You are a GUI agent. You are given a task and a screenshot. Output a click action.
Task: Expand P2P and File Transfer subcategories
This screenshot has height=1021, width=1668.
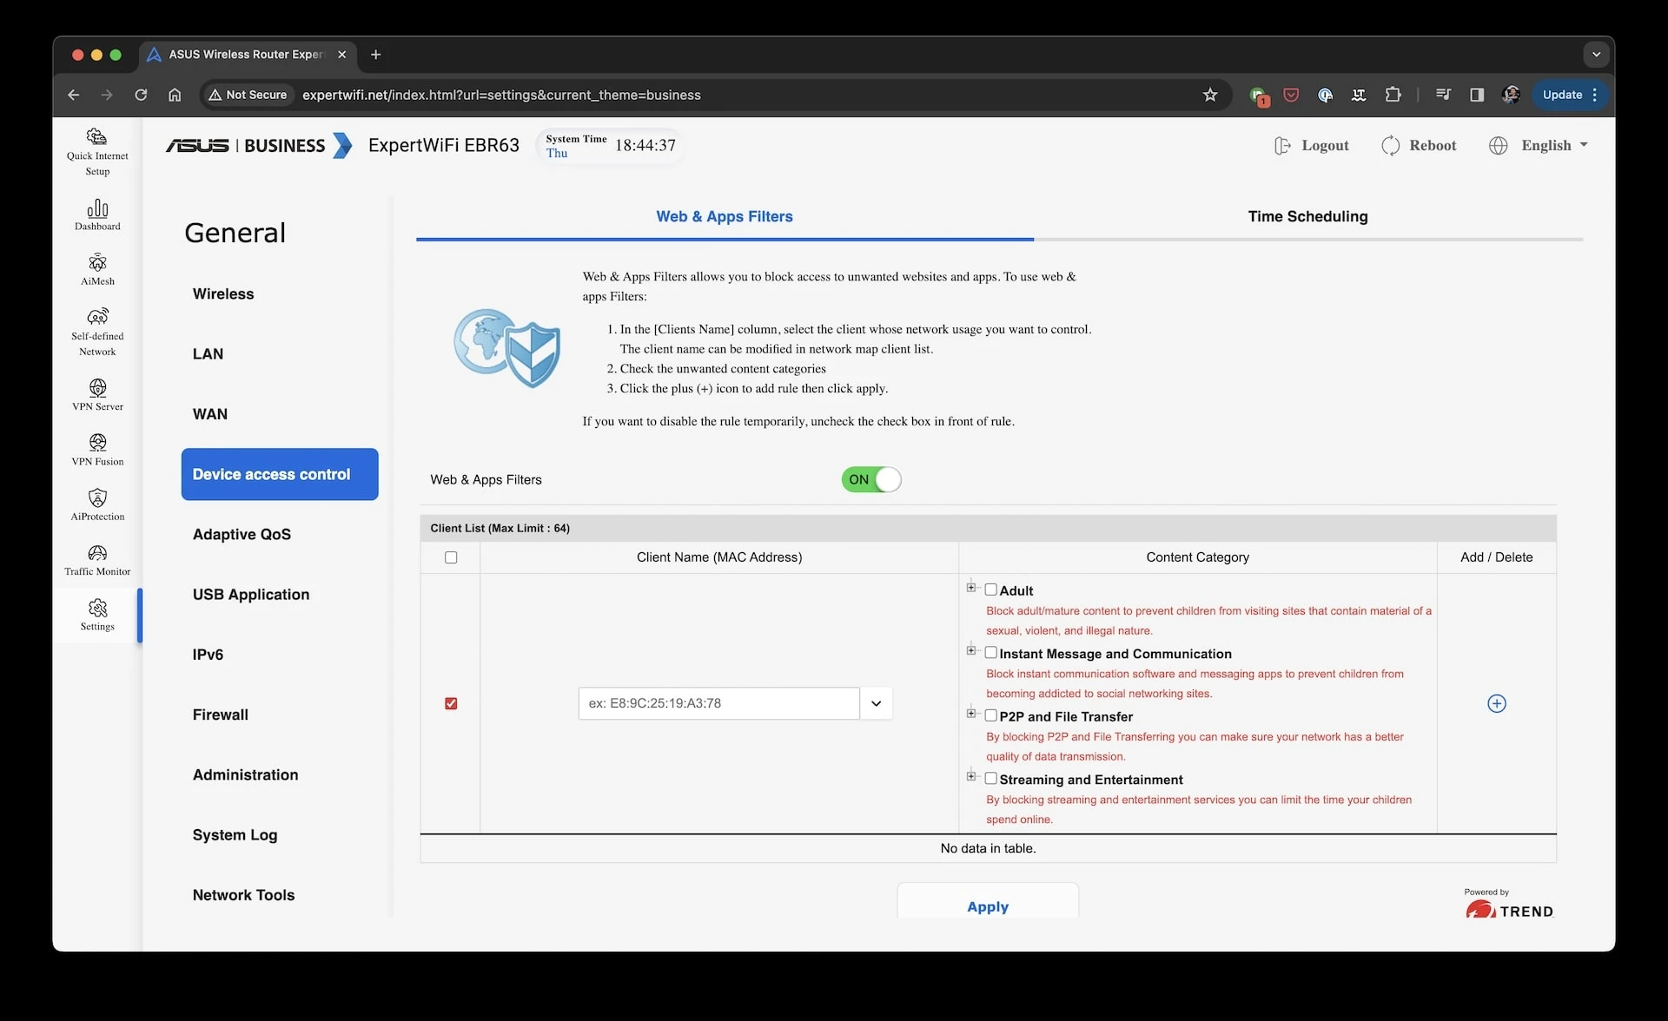coord(971,714)
